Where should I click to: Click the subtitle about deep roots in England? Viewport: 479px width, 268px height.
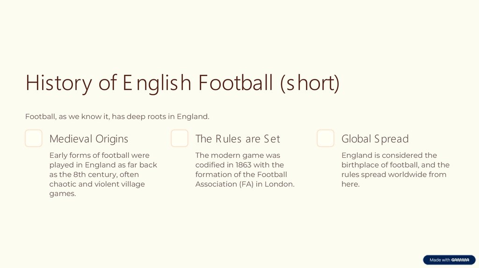117,116
